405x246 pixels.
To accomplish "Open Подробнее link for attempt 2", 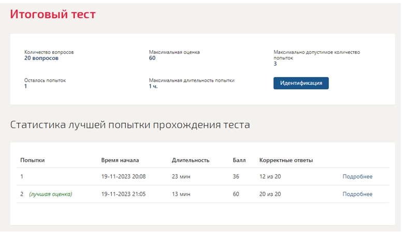I will click(x=357, y=194).
